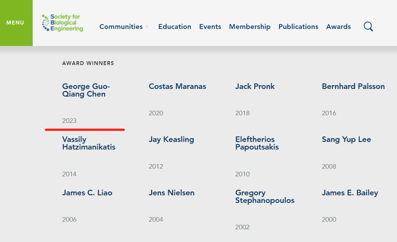Open the Publications section

(x=298, y=27)
